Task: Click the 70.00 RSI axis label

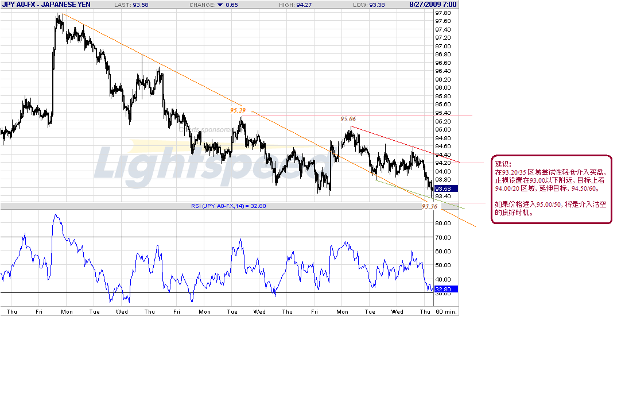Action: click(x=443, y=237)
